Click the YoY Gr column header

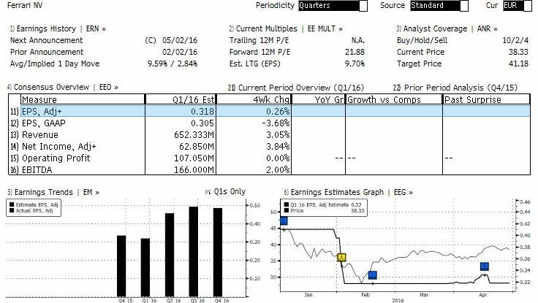click(319, 99)
